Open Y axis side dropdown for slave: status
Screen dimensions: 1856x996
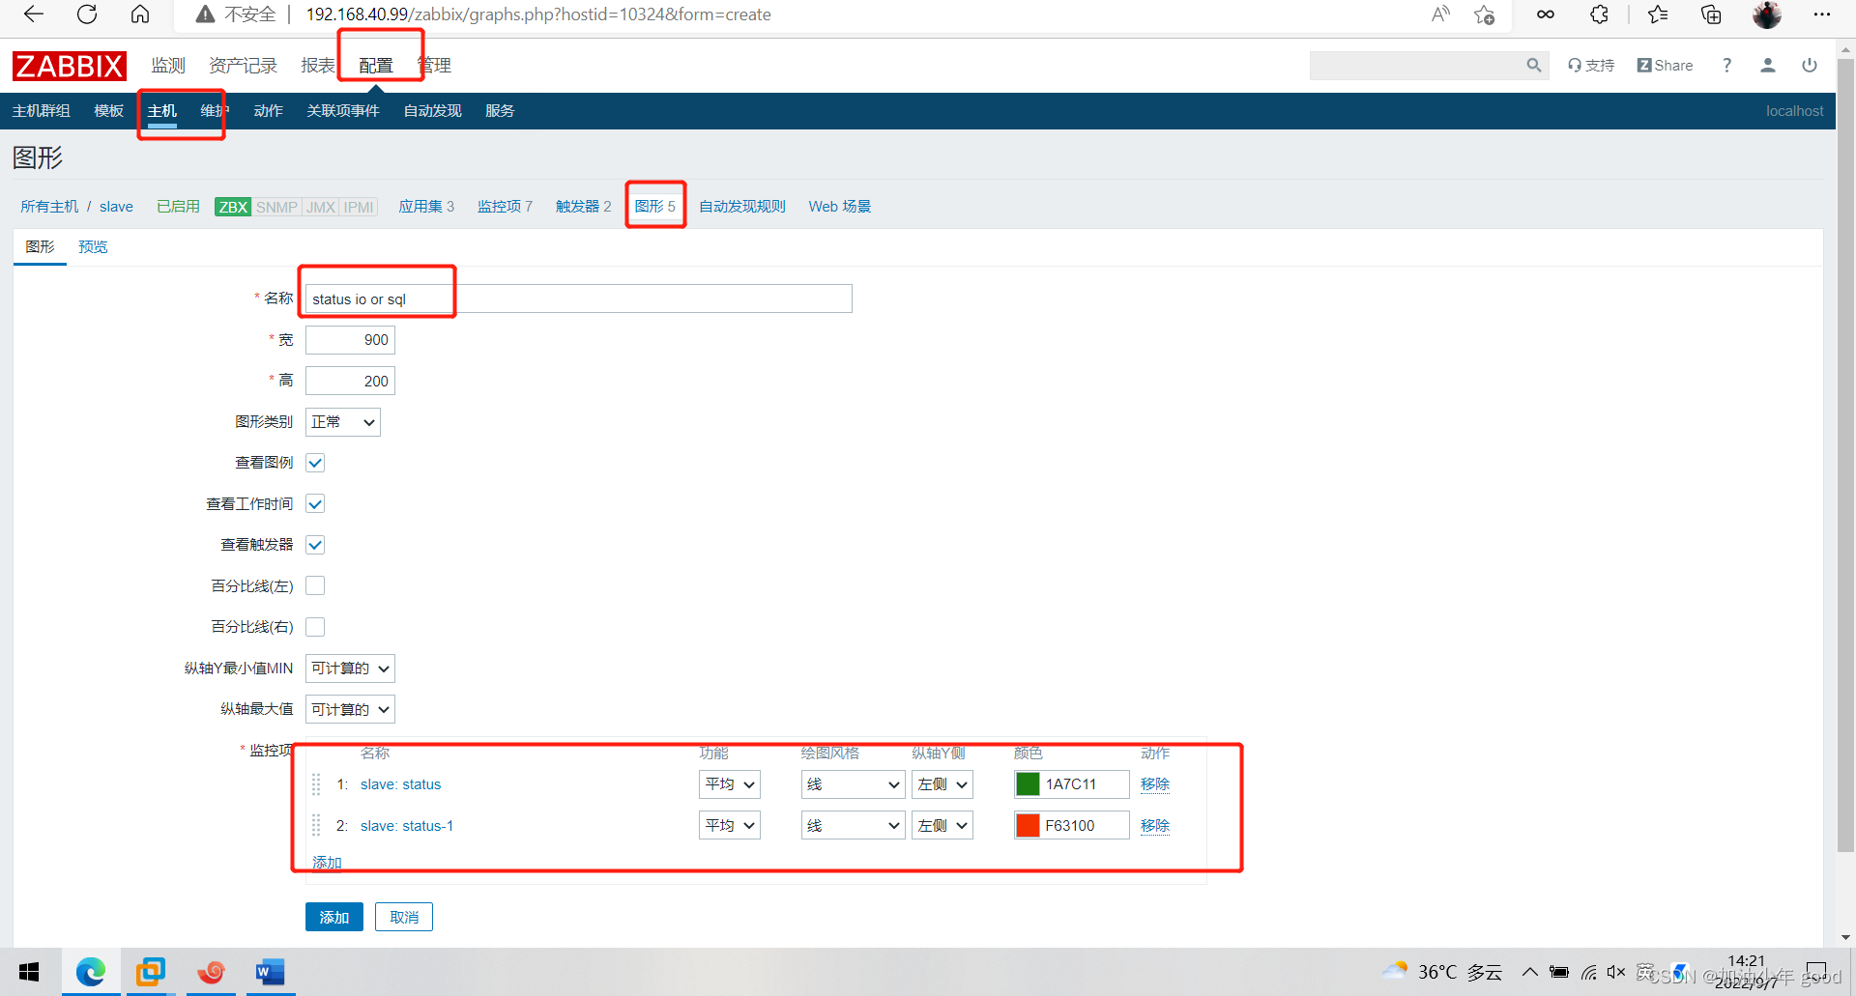pyautogui.click(x=942, y=784)
